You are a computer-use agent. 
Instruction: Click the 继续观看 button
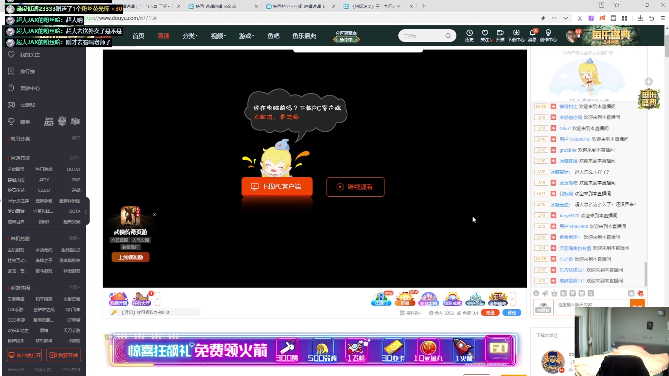pos(355,187)
